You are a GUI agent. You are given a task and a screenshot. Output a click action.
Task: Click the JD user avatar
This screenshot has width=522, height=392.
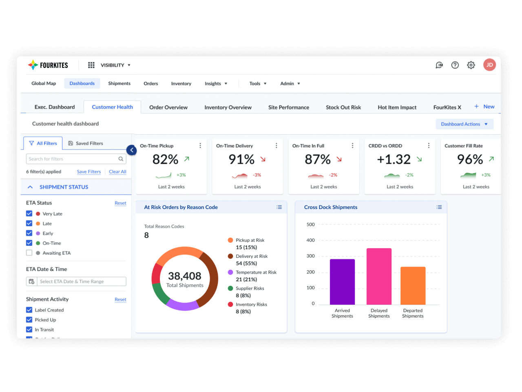tap(489, 65)
